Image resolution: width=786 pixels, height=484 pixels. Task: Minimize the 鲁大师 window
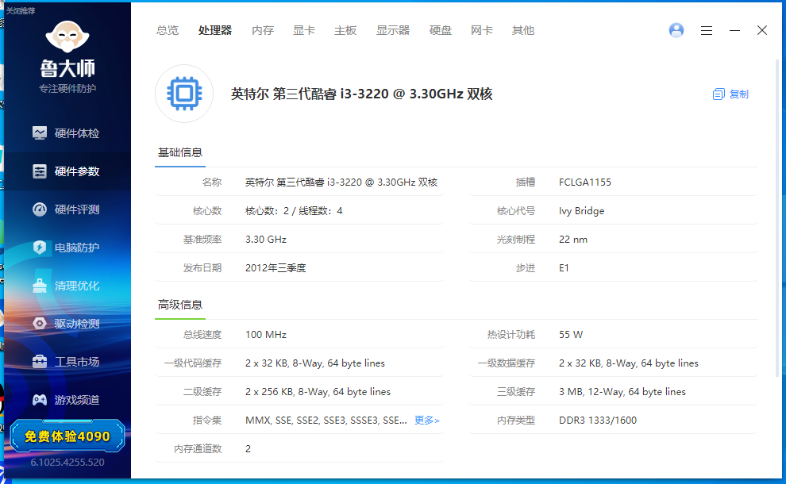point(734,31)
